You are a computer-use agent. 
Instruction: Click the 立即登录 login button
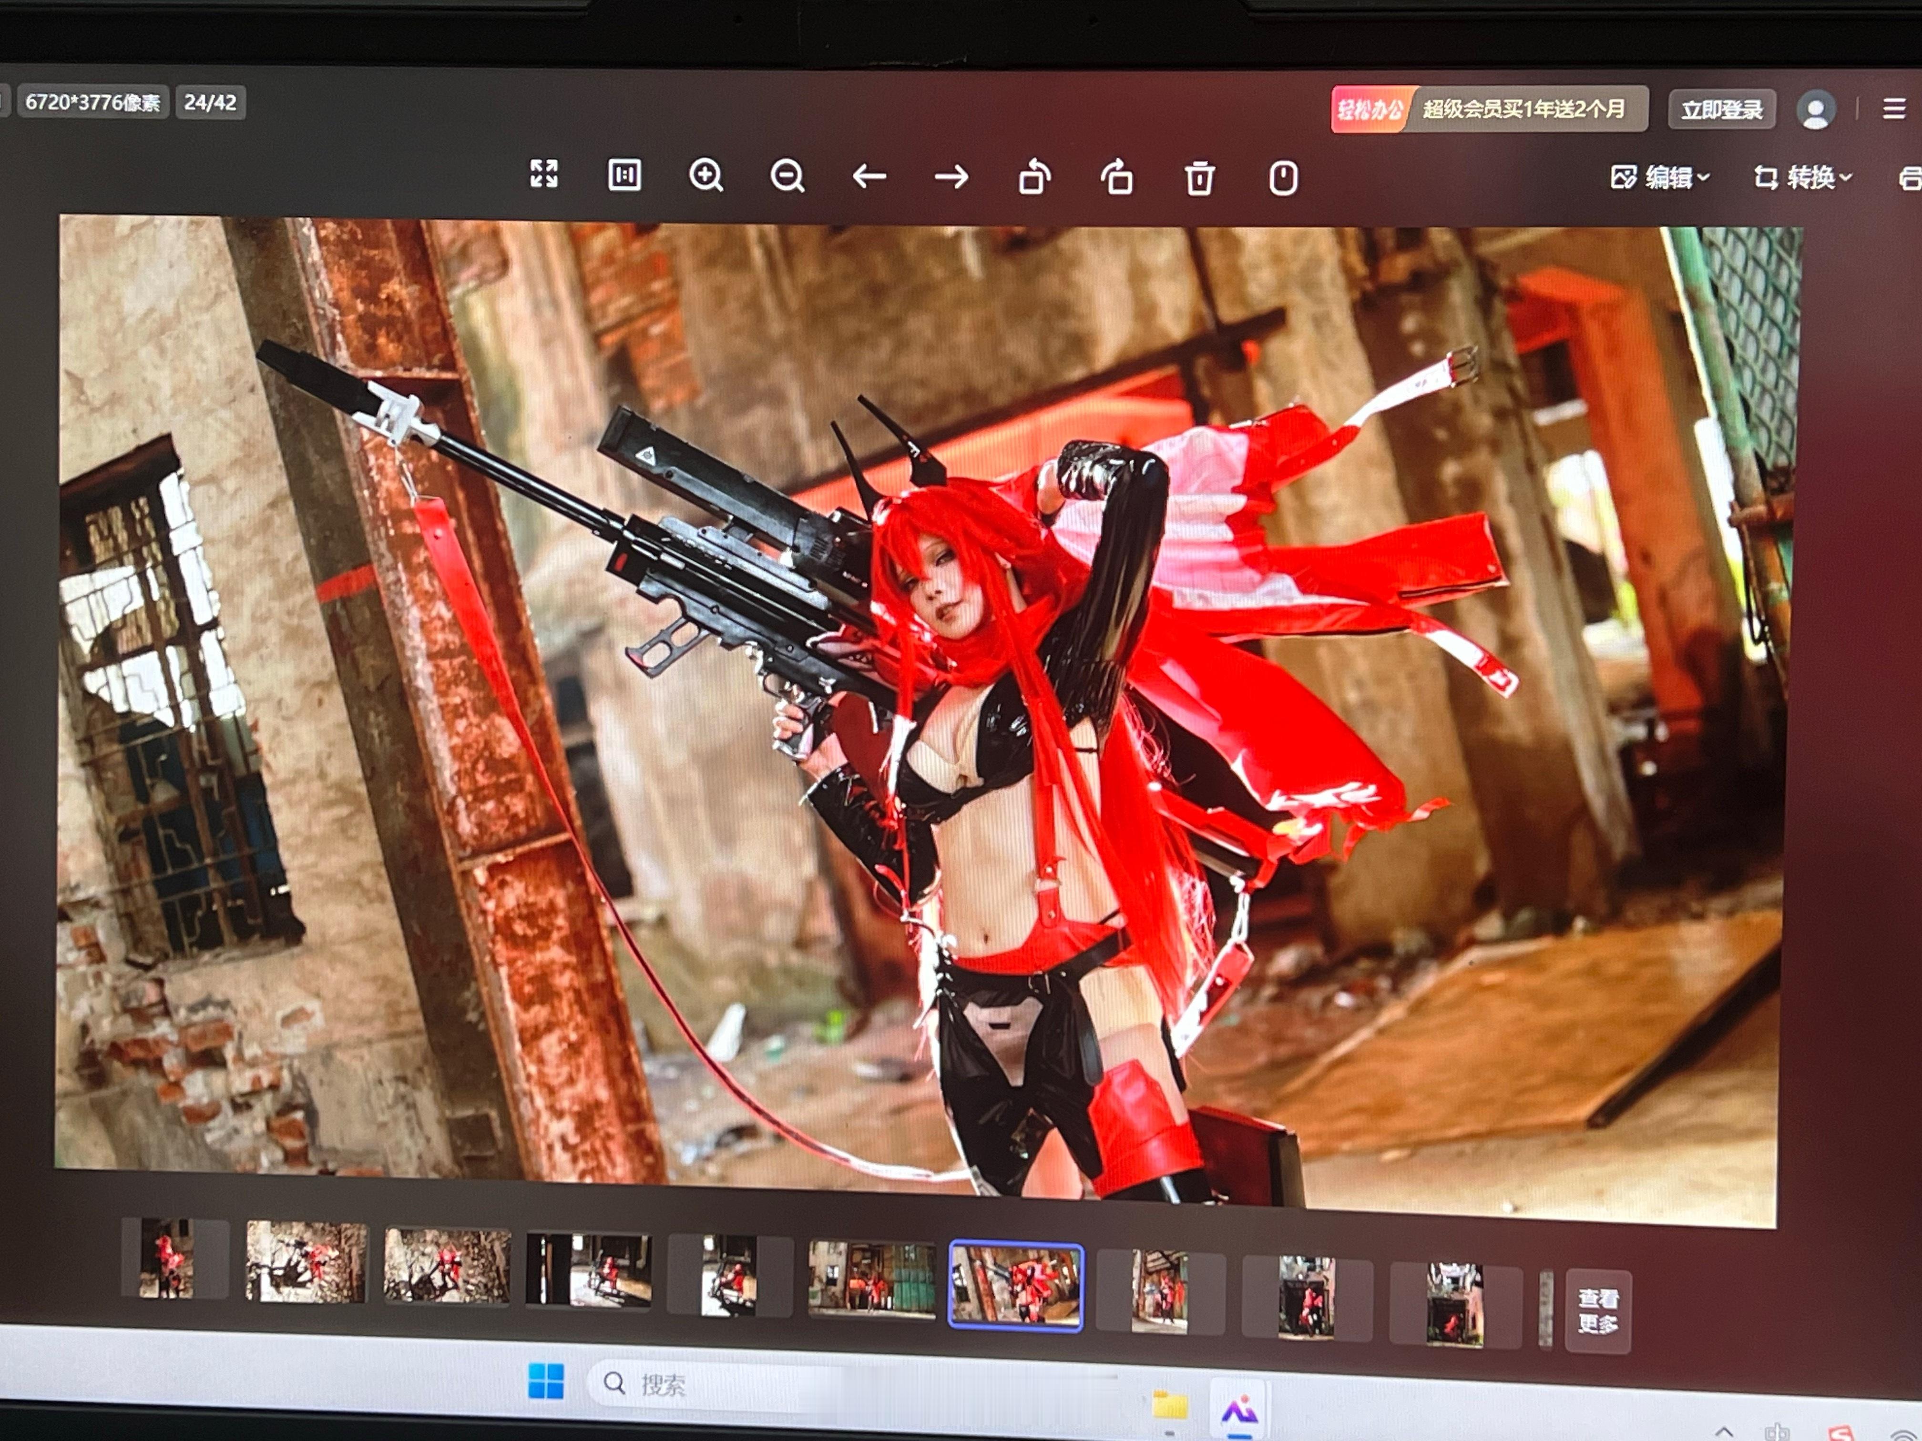tap(1721, 110)
